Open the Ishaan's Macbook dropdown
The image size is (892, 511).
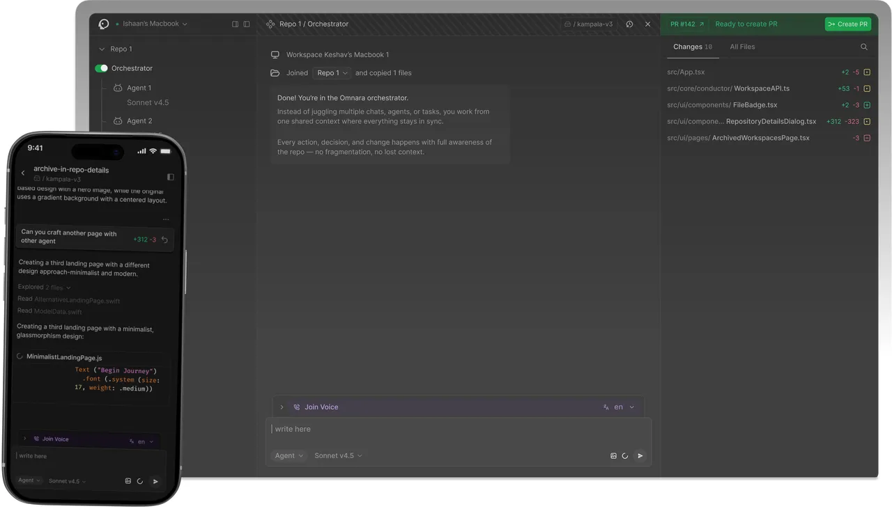pyautogui.click(x=155, y=24)
